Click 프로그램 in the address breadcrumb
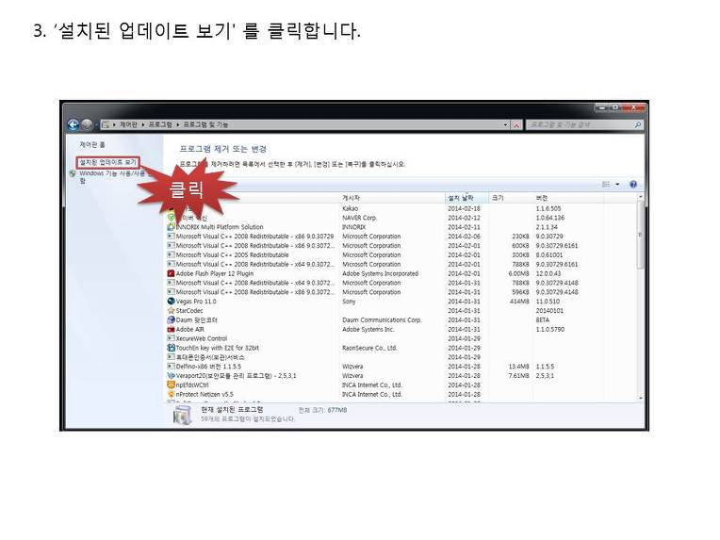720x540 pixels. click(160, 124)
